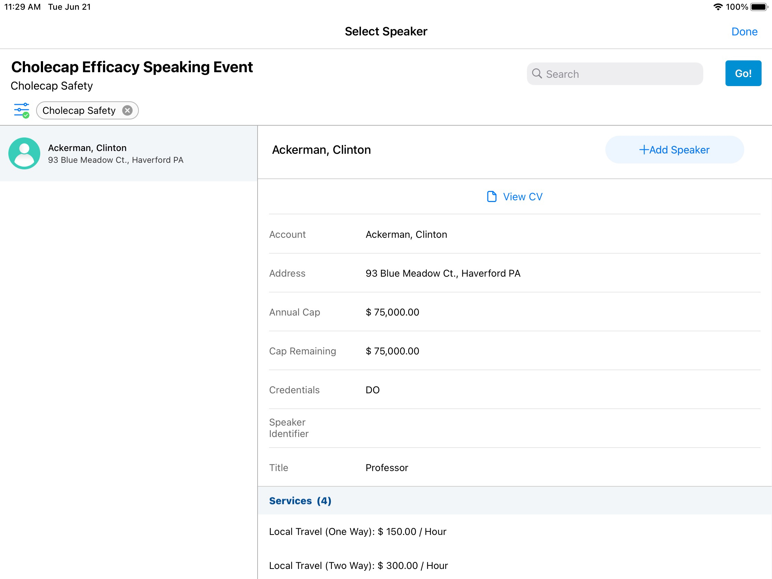Click the View CV document icon

coord(492,196)
